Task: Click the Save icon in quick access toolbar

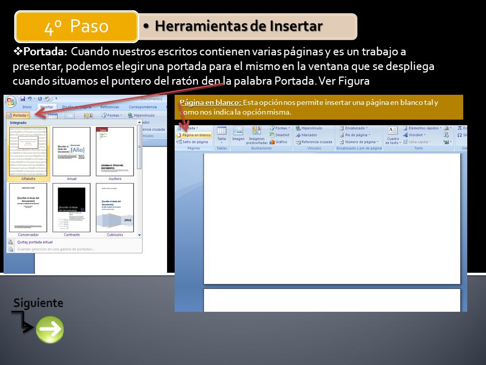Action: [23, 99]
